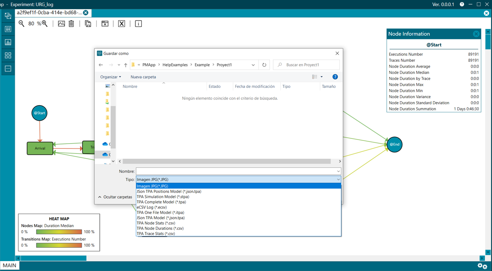Viewport: 492px width, 271px height.
Task: Open the settings gears icon at bottom right
Action: tap(482, 266)
